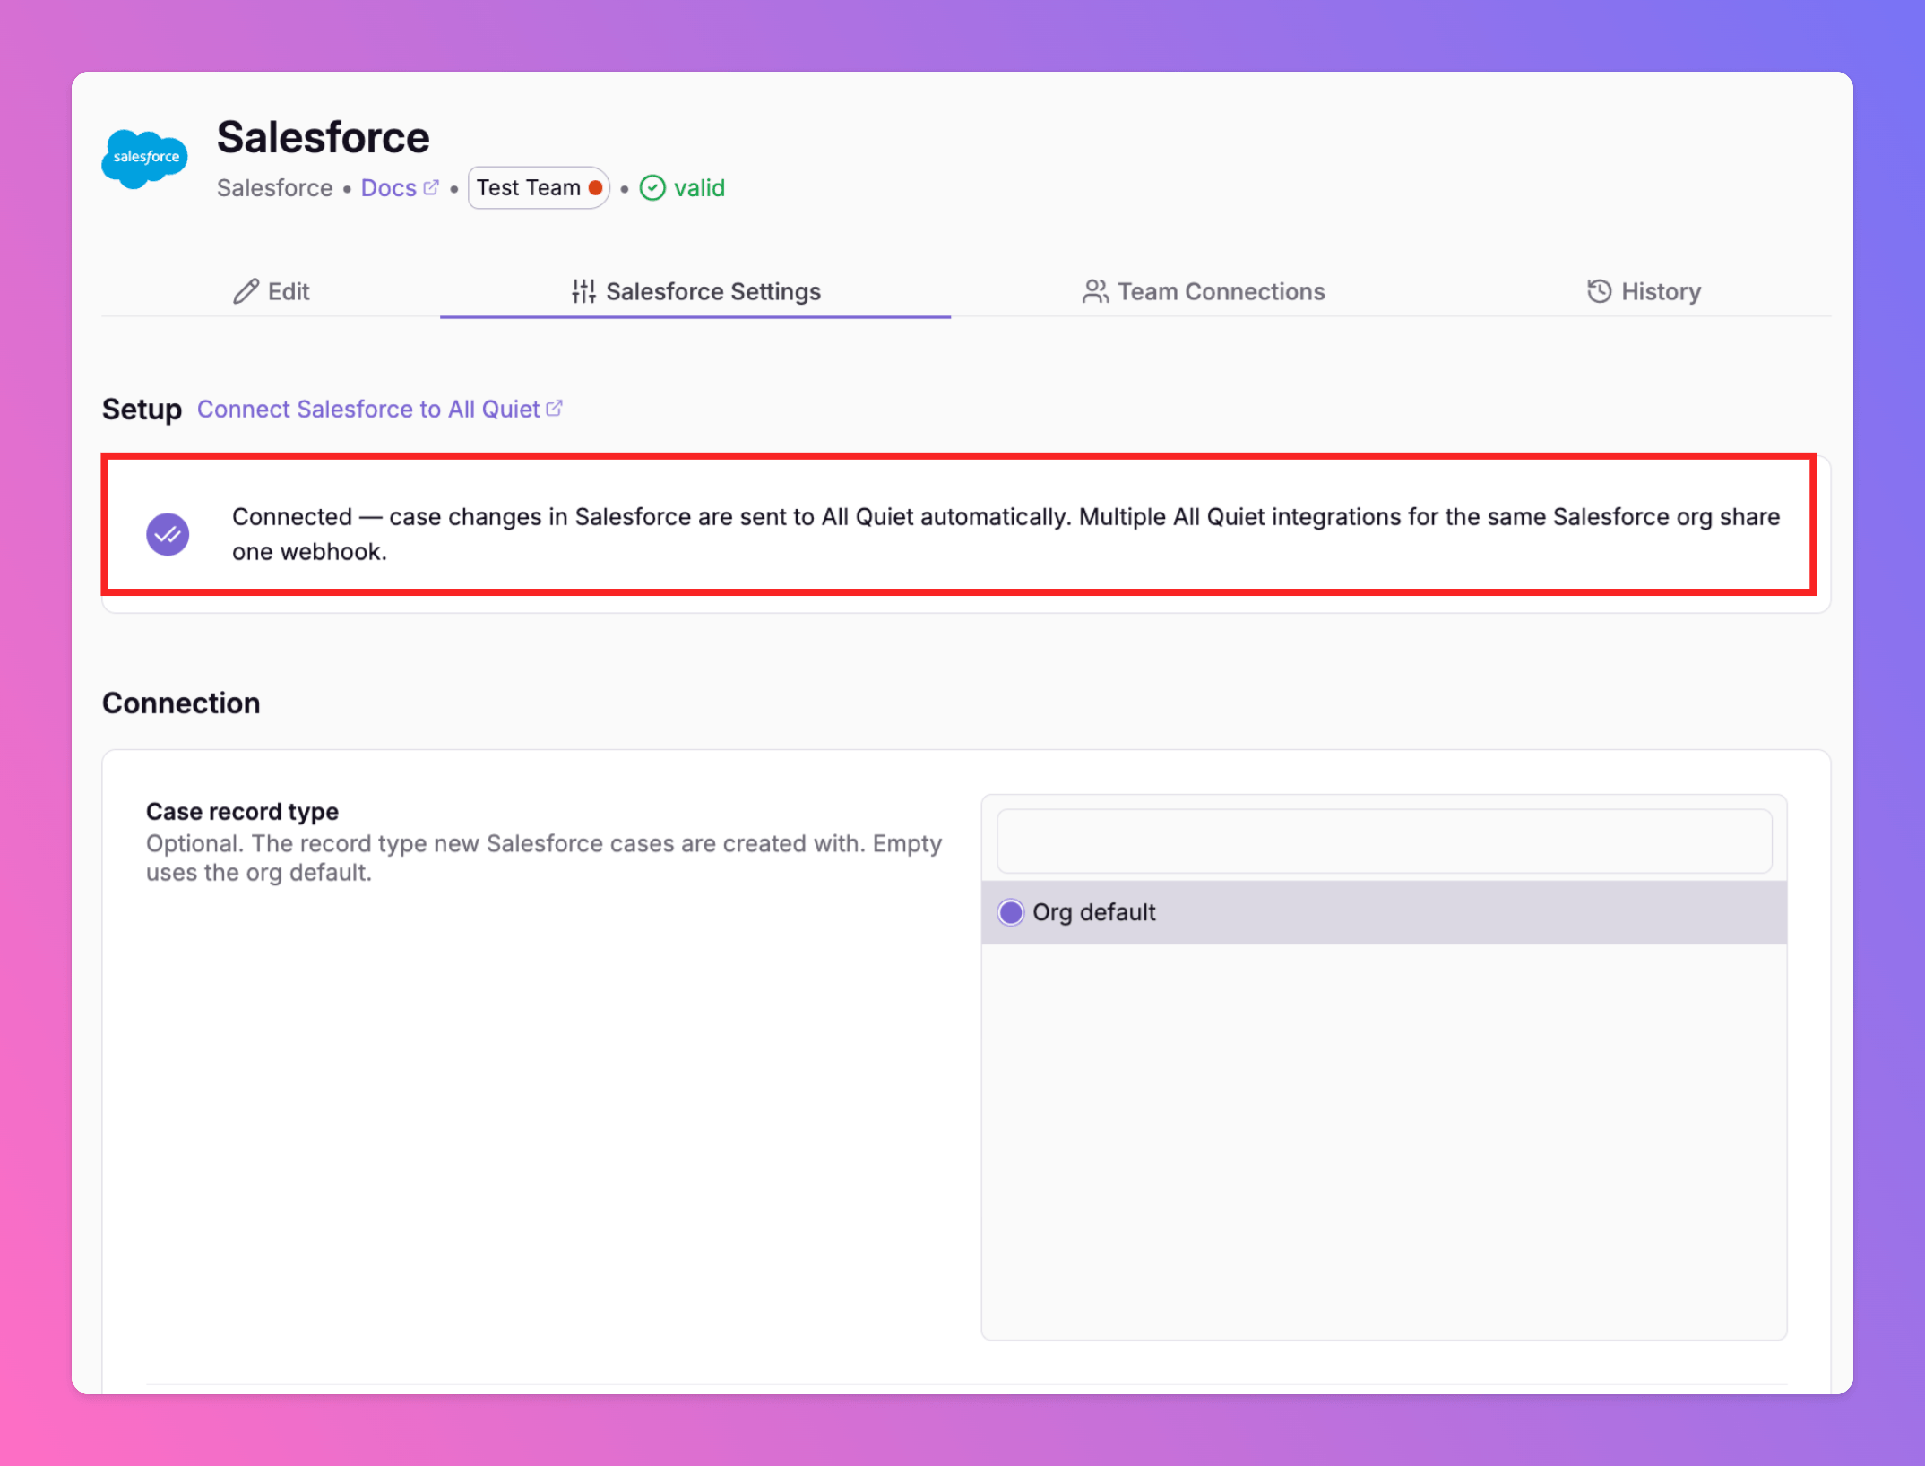Click the gray Salesforce subtitle text
This screenshot has height=1466, width=1925.
point(274,188)
